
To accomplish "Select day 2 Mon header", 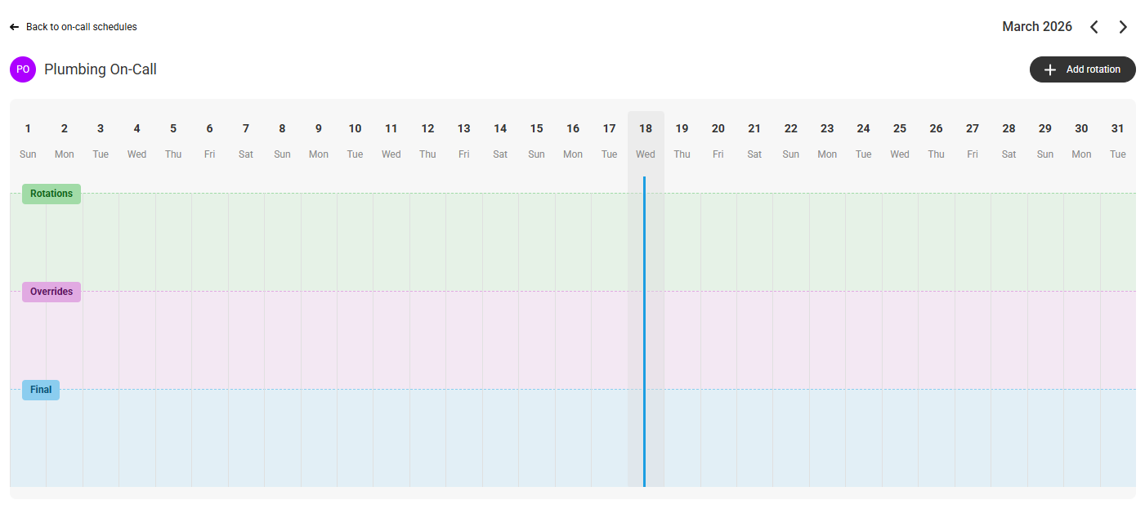I will (x=65, y=141).
